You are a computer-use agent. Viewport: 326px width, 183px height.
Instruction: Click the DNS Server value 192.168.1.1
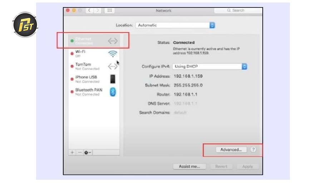(x=186, y=103)
